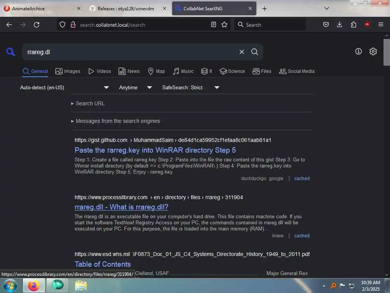Open tracking protection shield icon
The image size is (390, 293).
coord(62,25)
